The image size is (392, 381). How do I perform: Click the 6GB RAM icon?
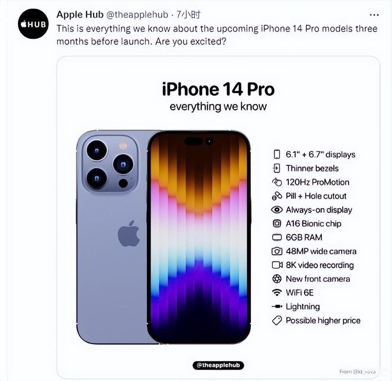coord(277,237)
